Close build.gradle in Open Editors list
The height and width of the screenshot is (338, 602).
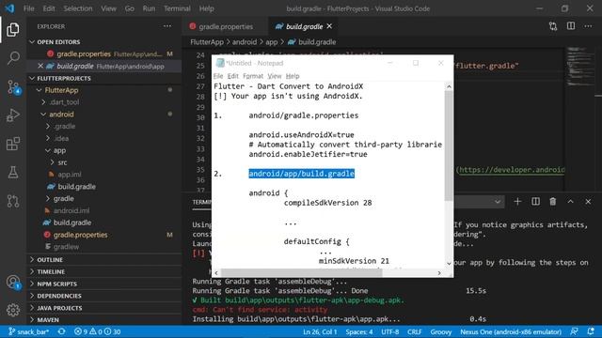tap(40, 66)
